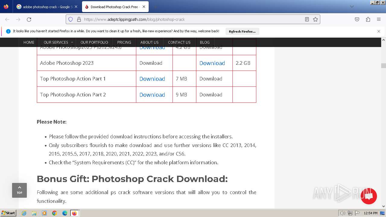
Task: Launch Microsoft Edge from the taskbar
Action: pyautogui.click(x=65, y=213)
